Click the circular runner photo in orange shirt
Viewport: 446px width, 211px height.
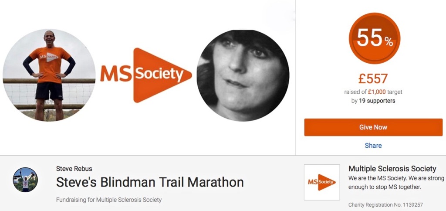[x=49, y=75]
